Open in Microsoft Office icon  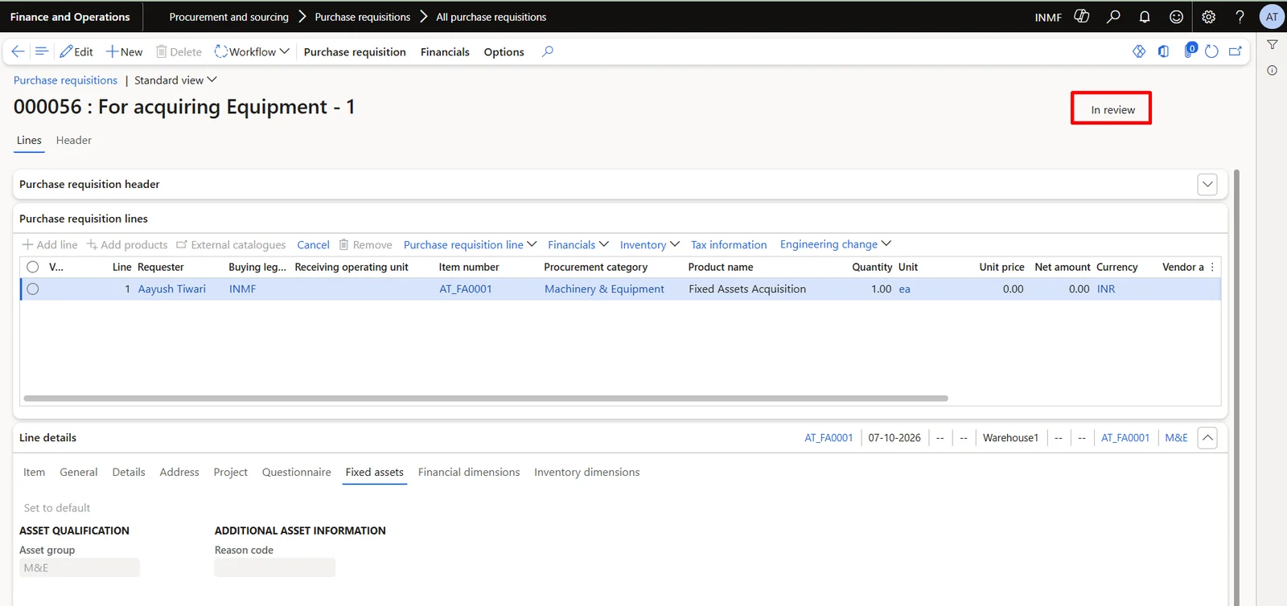[1163, 51]
